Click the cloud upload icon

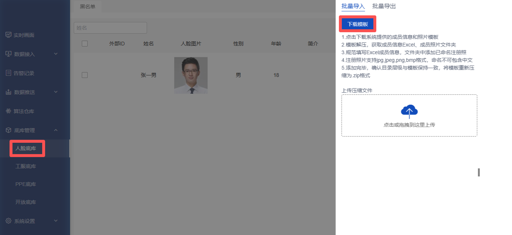tap(409, 111)
